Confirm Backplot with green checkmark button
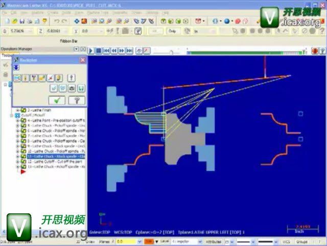 pos(57,101)
